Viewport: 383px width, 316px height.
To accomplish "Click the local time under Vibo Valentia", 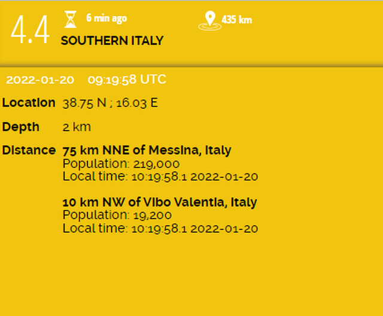I will [160, 228].
